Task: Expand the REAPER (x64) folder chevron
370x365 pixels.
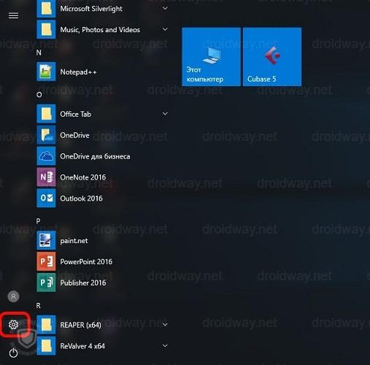Action: point(165,324)
